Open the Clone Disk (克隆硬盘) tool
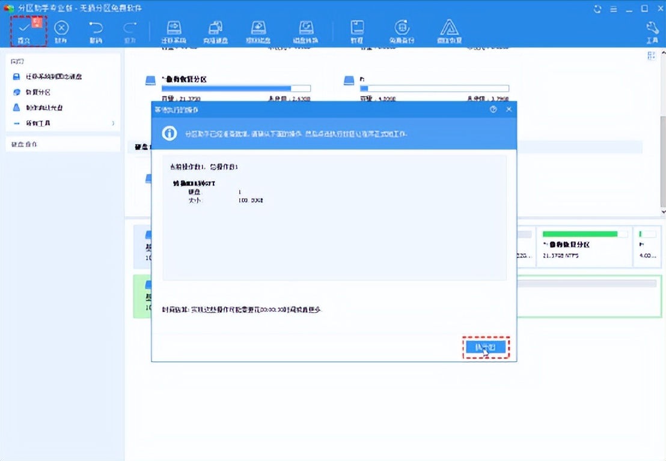Screen dimensions: 666x461 pos(215,32)
